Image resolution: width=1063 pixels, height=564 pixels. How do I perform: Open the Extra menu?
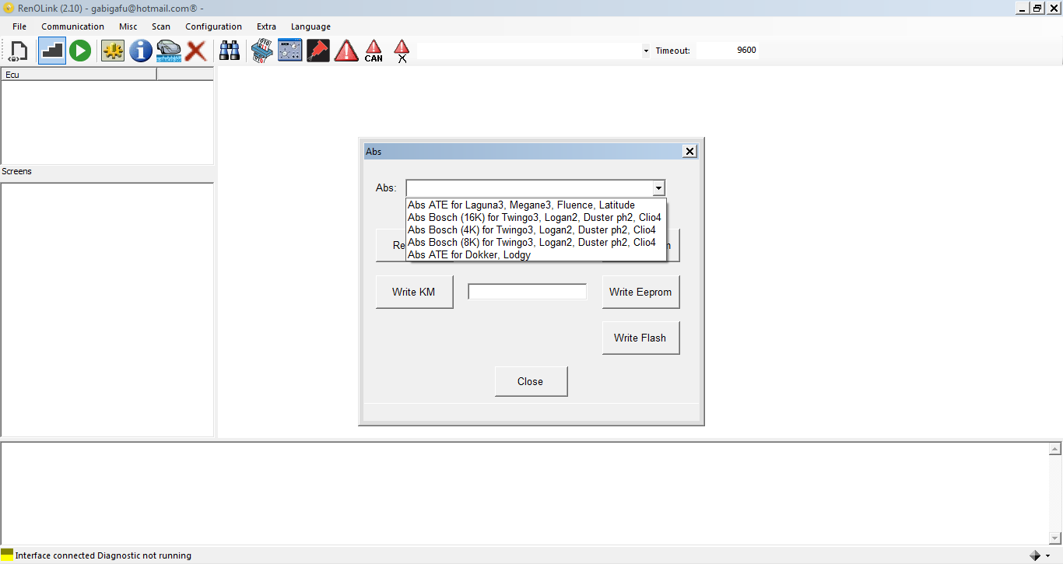pos(266,26)
